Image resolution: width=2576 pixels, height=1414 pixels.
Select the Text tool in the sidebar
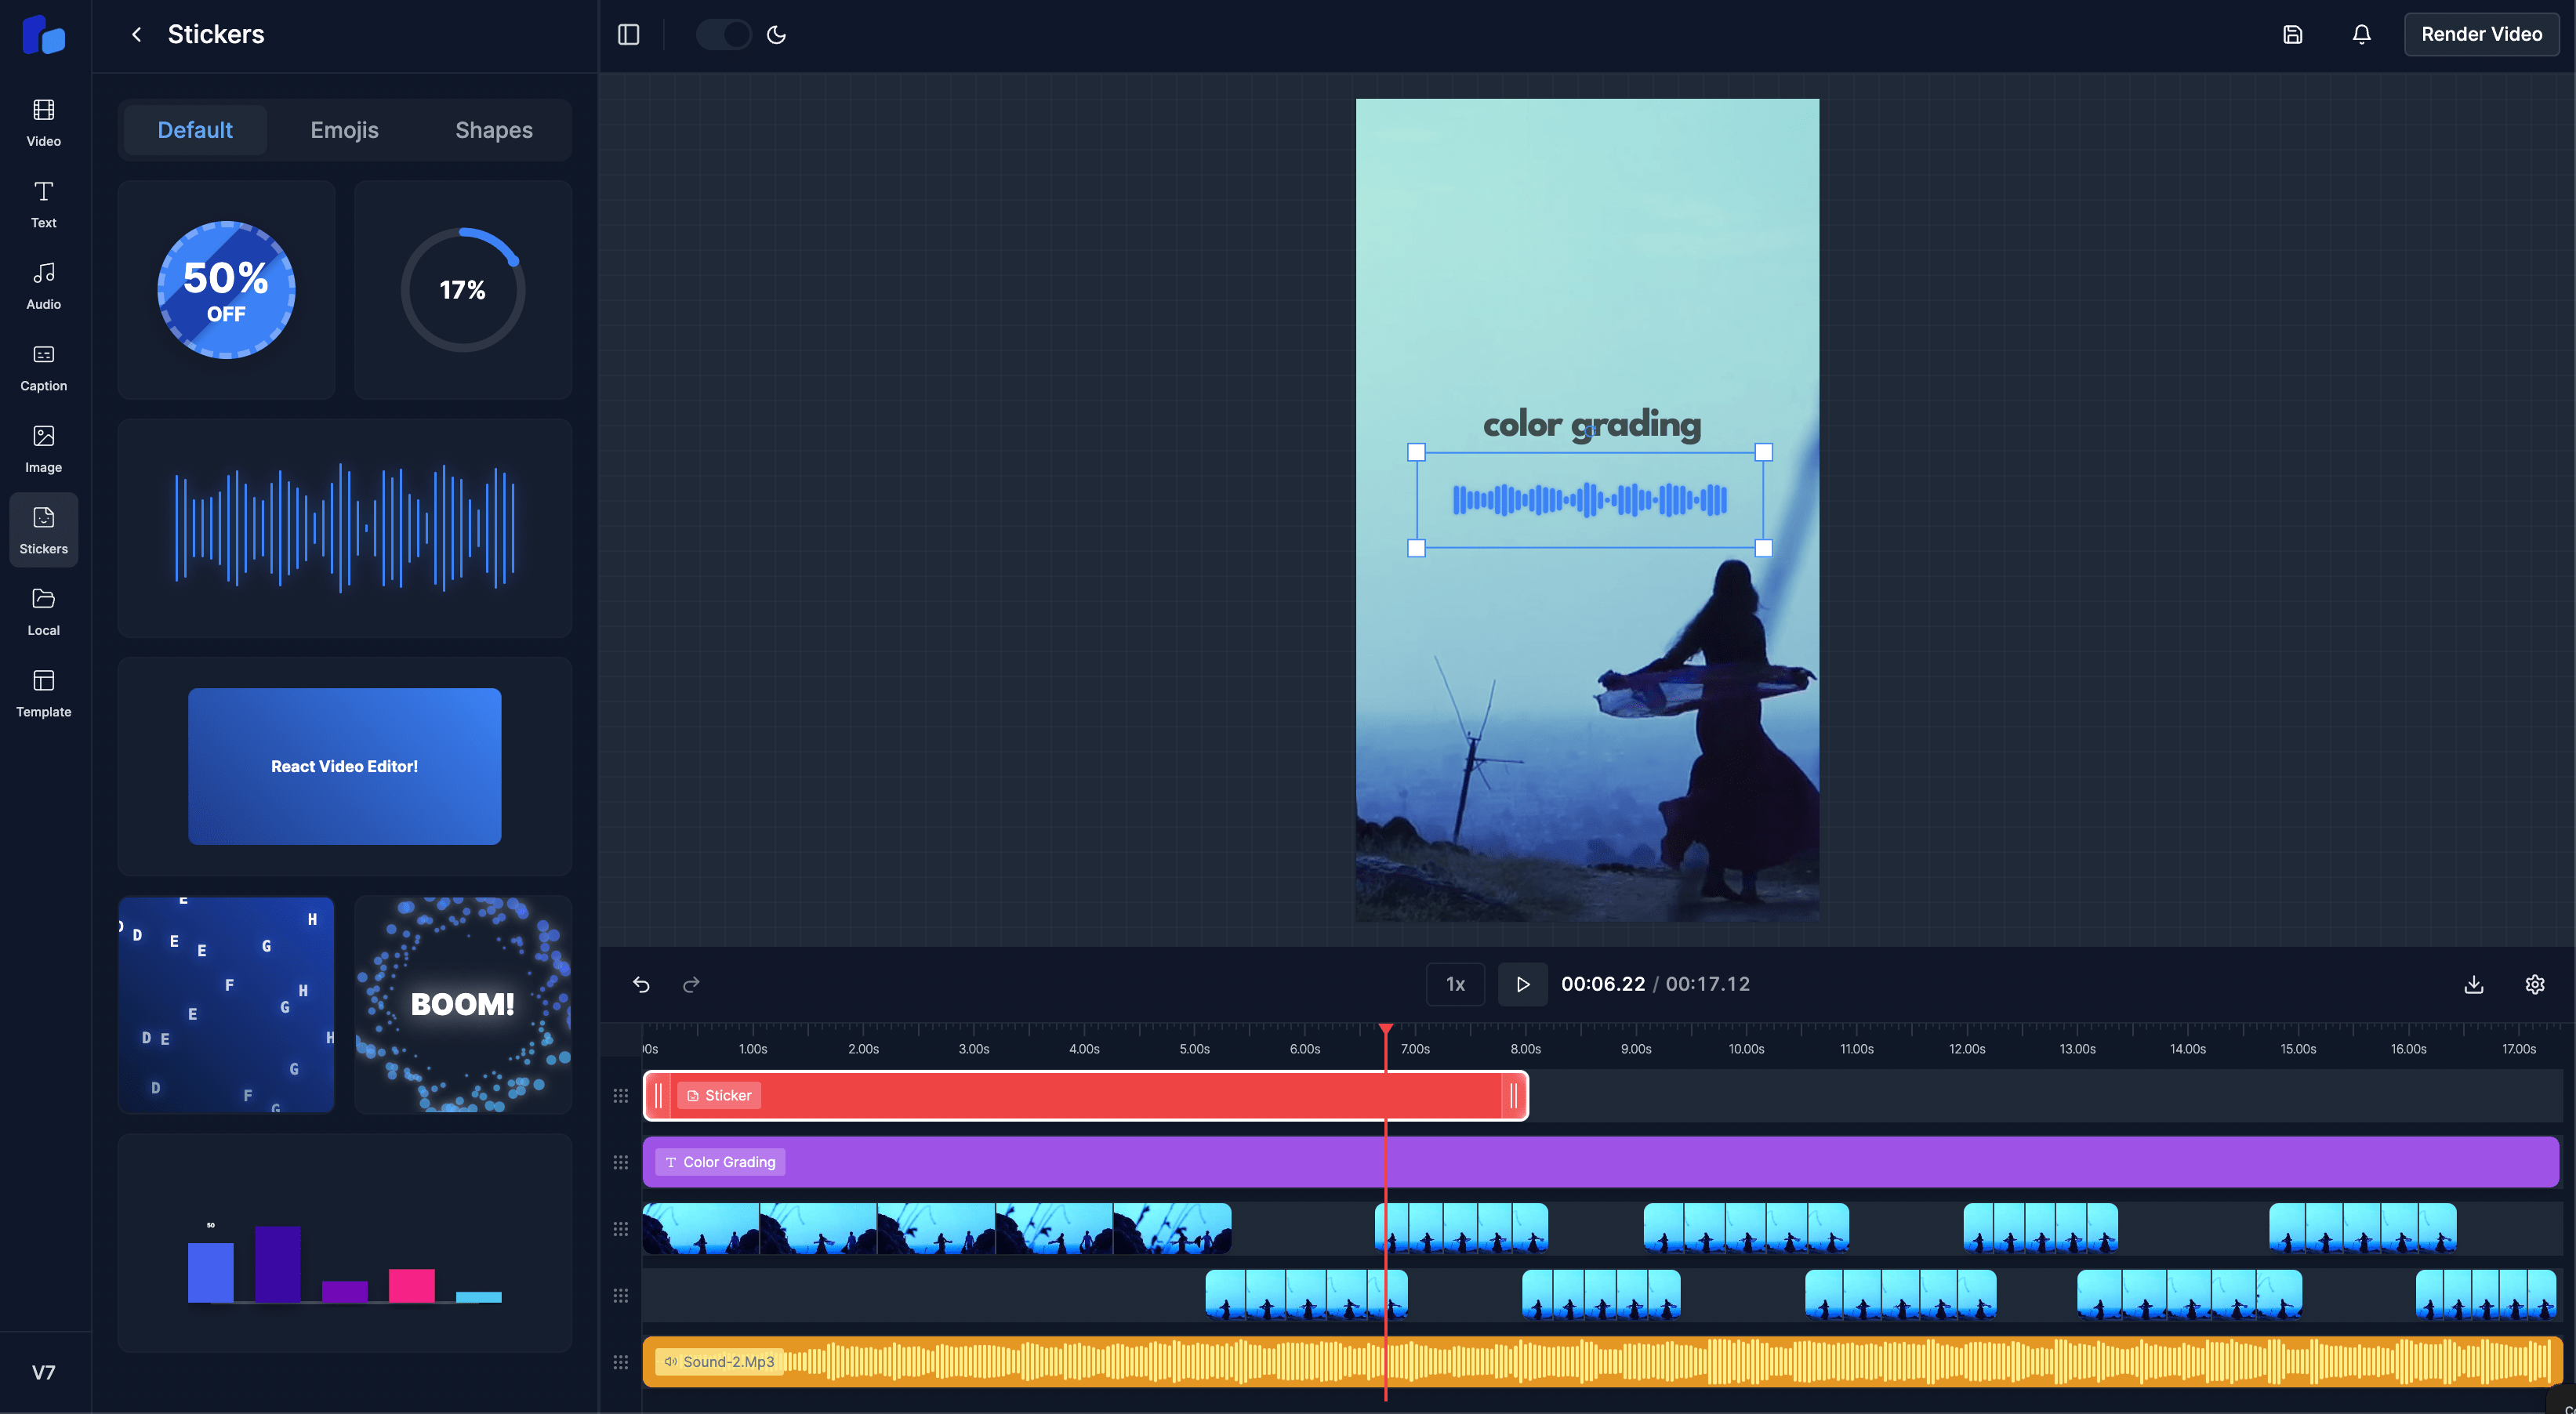[x=43, y=204]
